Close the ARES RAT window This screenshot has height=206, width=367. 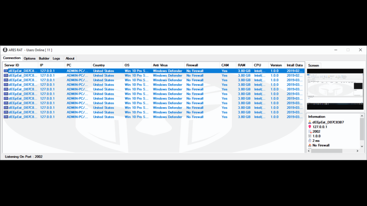(x=361, y=50)
